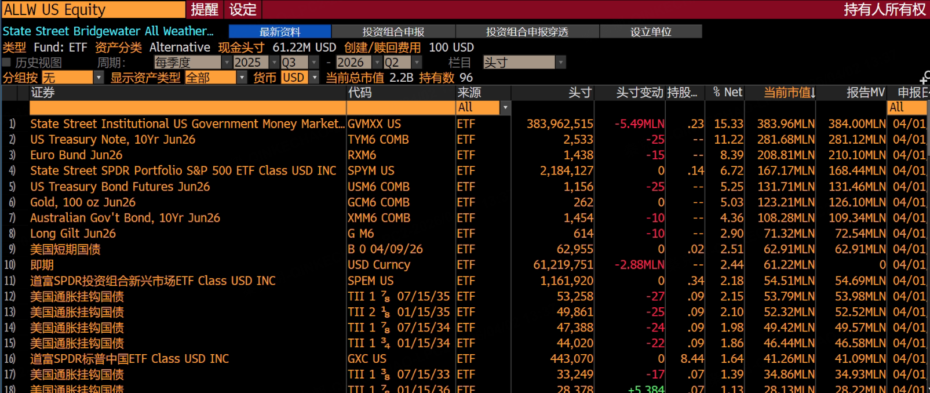Switch to the 投资组合申报穿透 tab
The height and width of the screenshot is (393, 930).
527,31
